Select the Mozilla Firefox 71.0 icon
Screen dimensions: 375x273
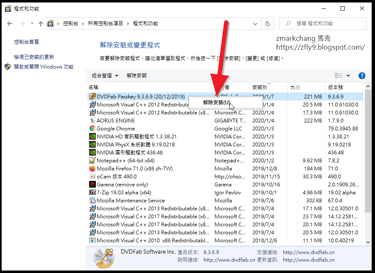coord(92,168)
